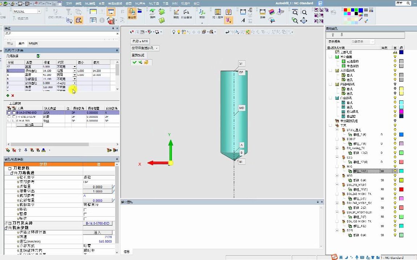Open the constraint dropdown in row ST

tap(75, 67)
